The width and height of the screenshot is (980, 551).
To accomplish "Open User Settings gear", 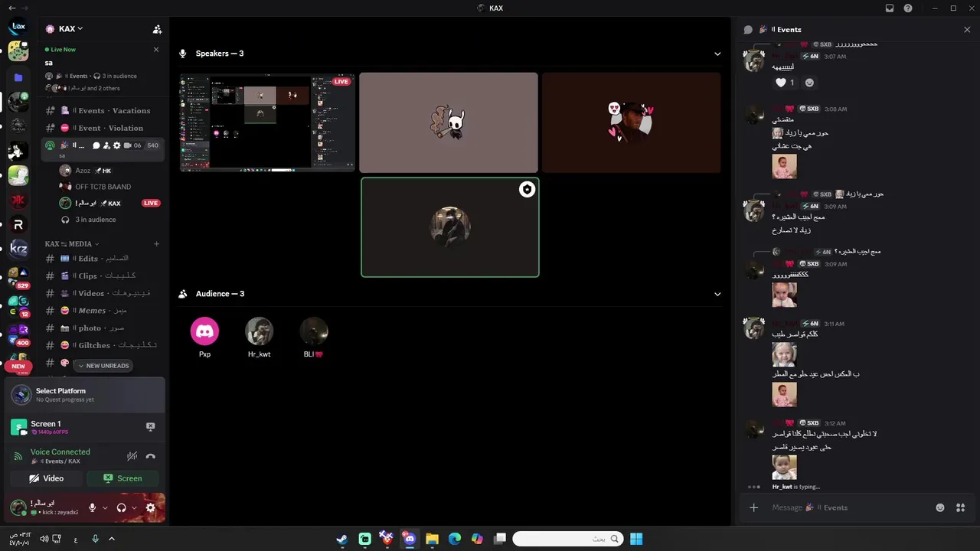I will tap(150, 507).
